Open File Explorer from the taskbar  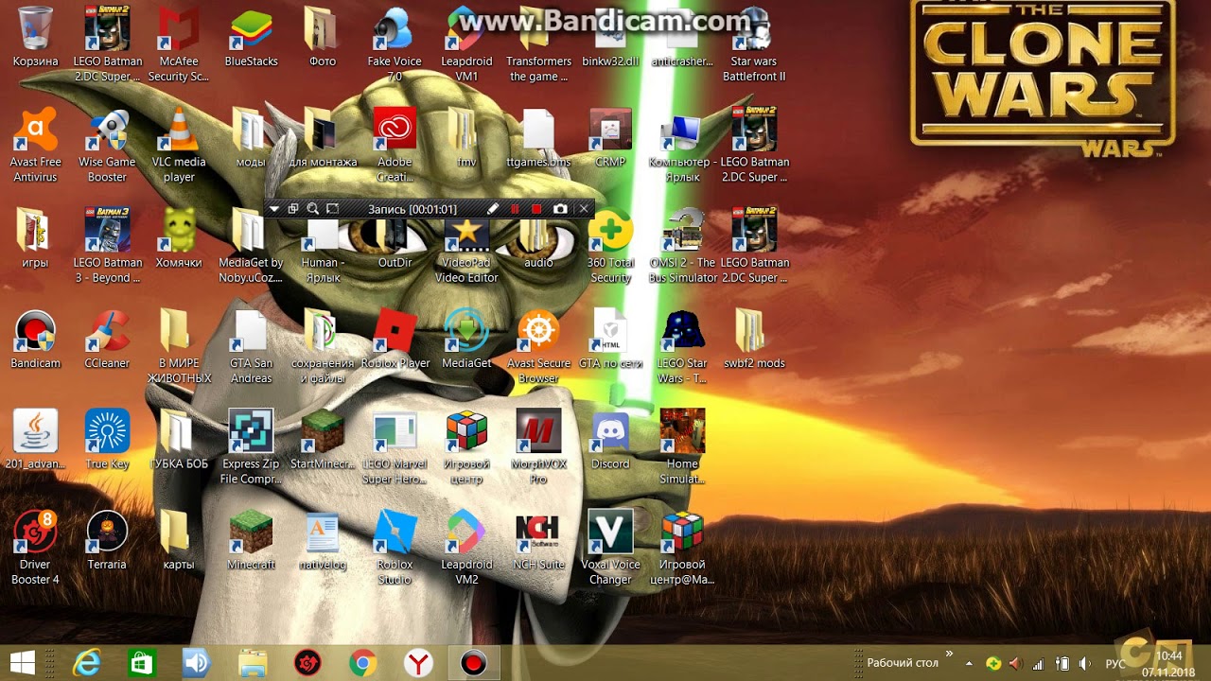click(x=253, y=663)
